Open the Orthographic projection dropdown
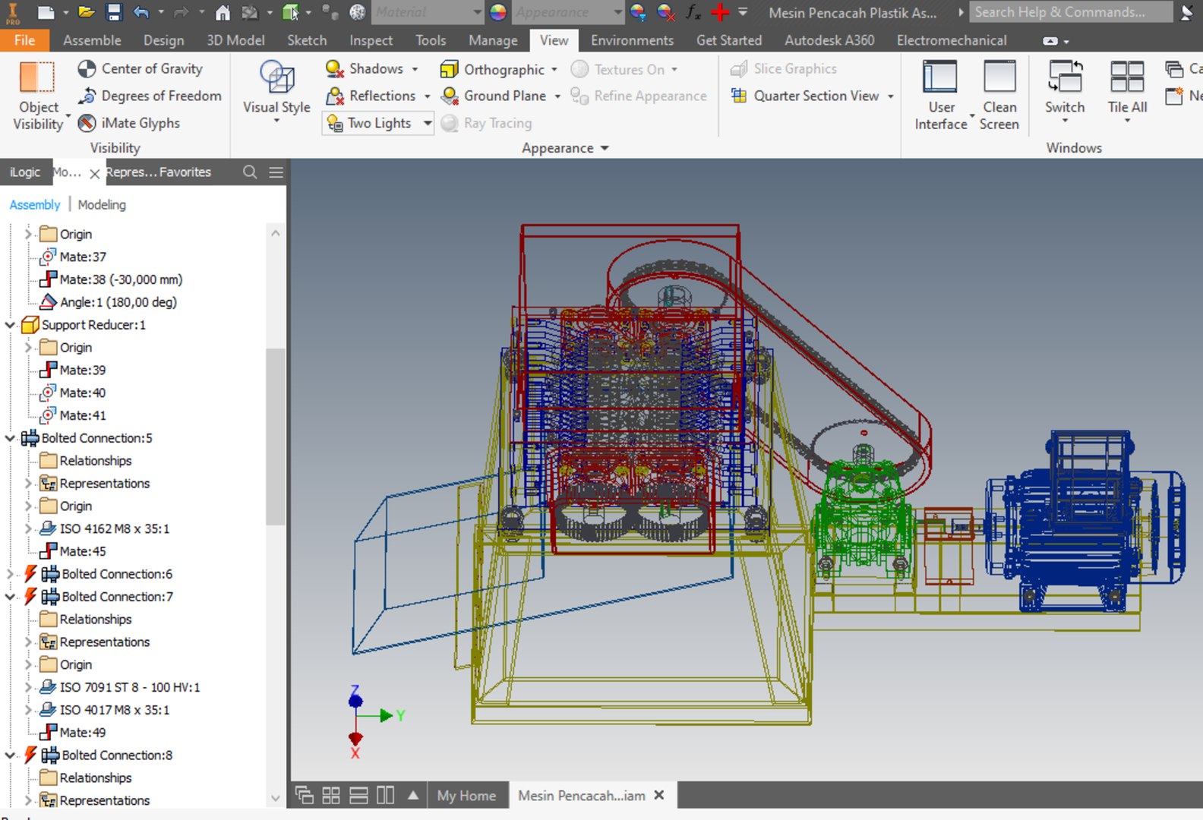The image size is (1203, 820). tap(554, 69)
